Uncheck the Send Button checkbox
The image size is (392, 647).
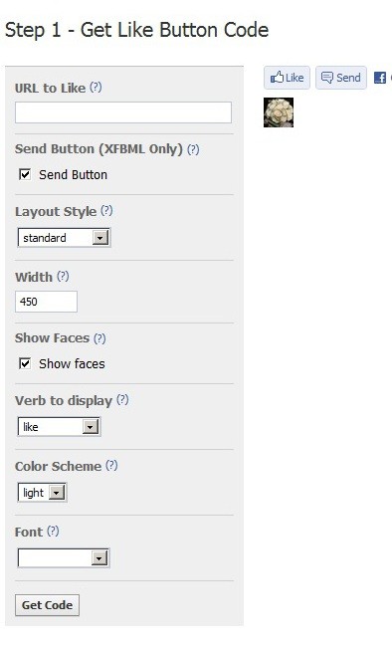click(x=25, y=174)
